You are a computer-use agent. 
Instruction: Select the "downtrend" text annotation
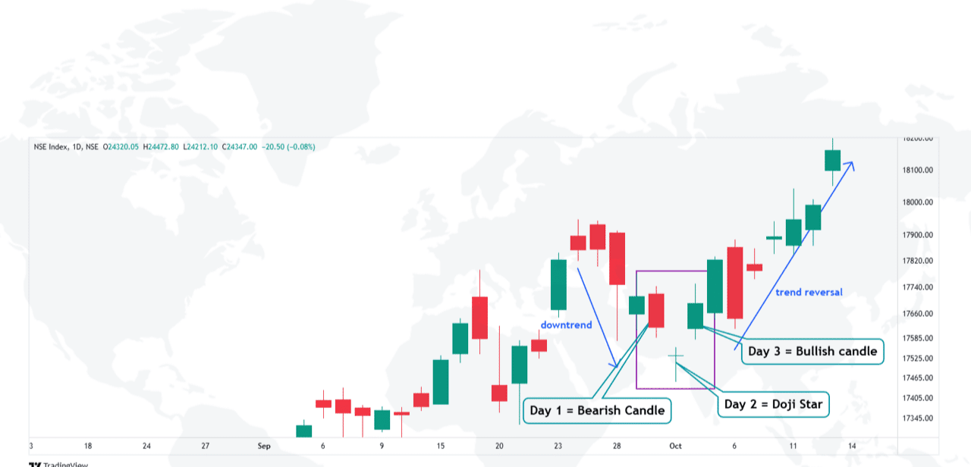[566, 324]
